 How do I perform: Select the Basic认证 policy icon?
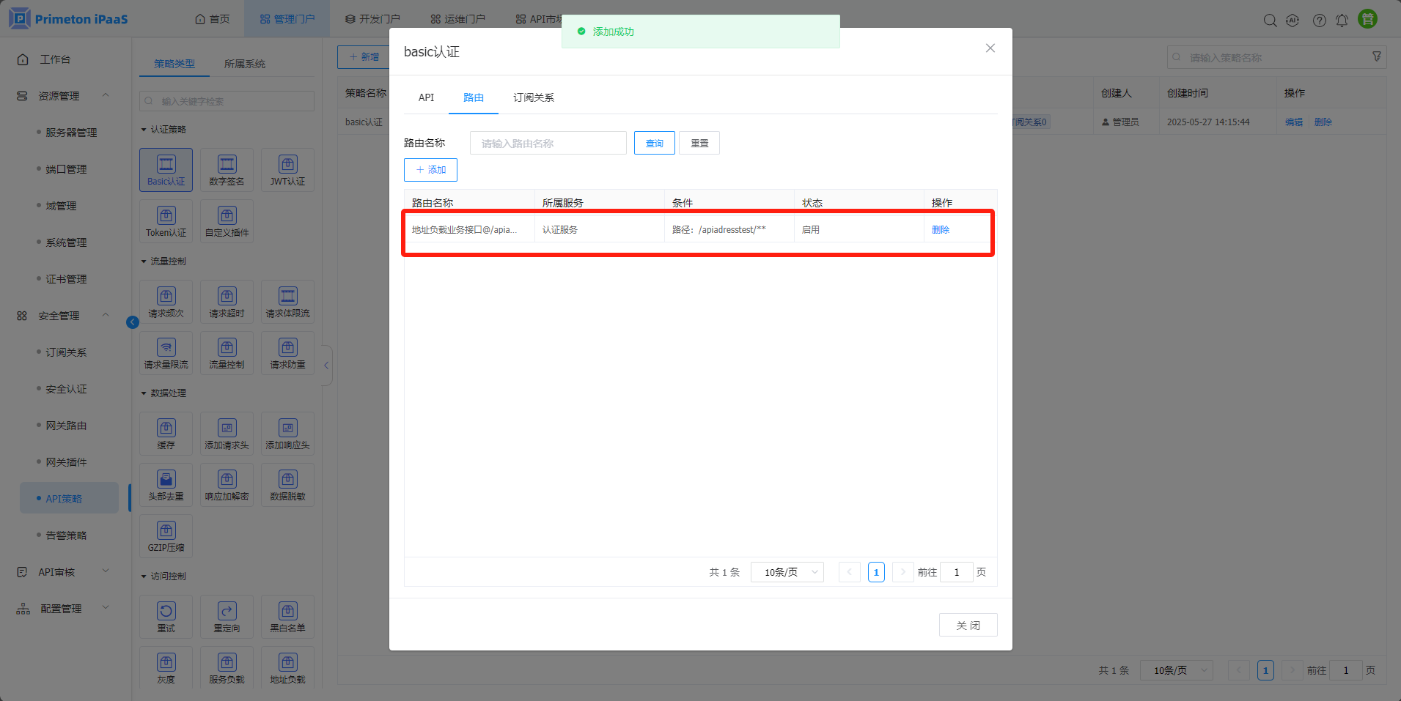pos(166,169)
